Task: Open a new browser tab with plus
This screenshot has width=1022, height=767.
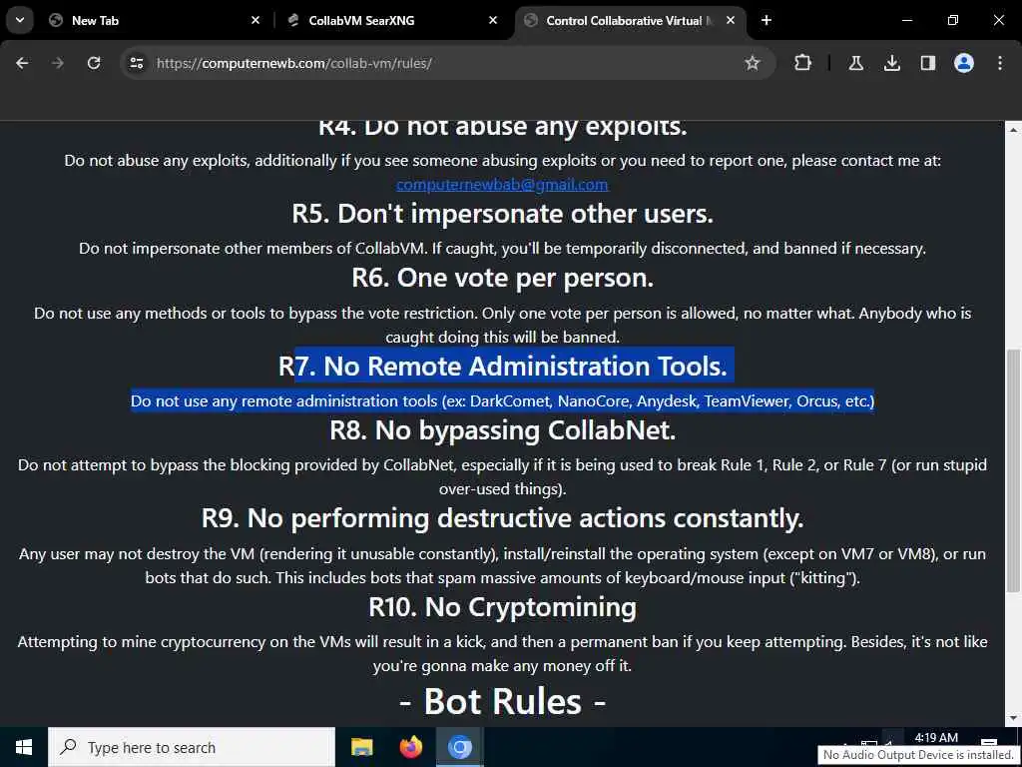Action: (x=766, y=20)
